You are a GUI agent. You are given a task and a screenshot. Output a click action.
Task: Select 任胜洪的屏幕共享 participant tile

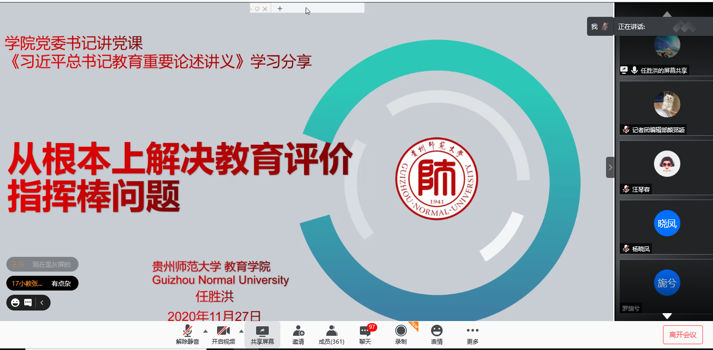coord(667,53)
